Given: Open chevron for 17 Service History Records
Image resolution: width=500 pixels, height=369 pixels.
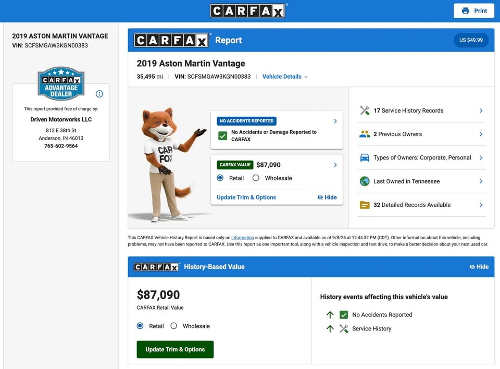Looking at the screenshot, I should 481,110.
